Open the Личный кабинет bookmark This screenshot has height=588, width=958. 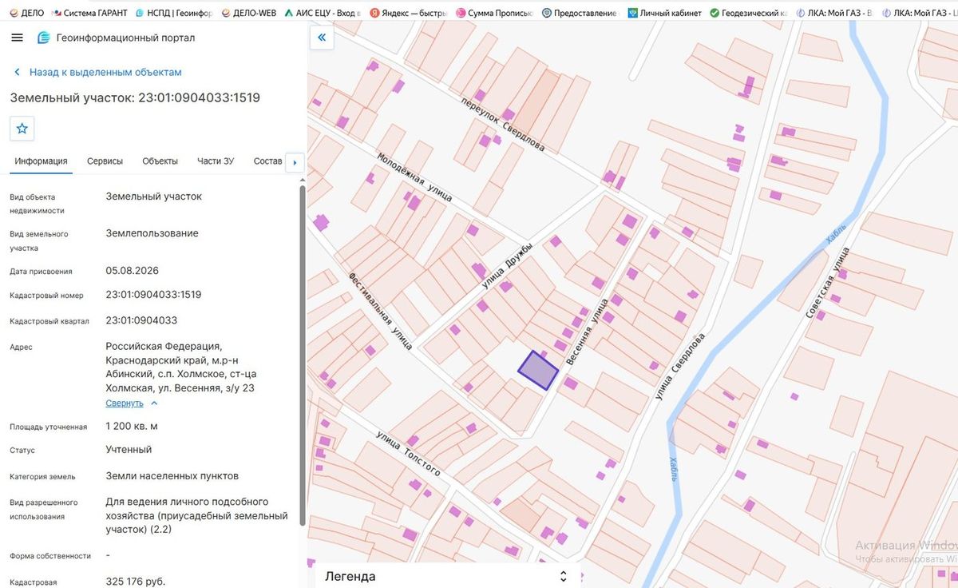tap(664, 13)
